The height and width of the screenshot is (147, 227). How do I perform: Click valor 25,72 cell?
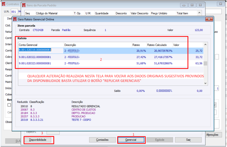pos(199,51)
